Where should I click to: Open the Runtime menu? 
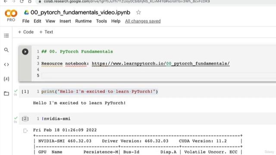click(83, 21)
